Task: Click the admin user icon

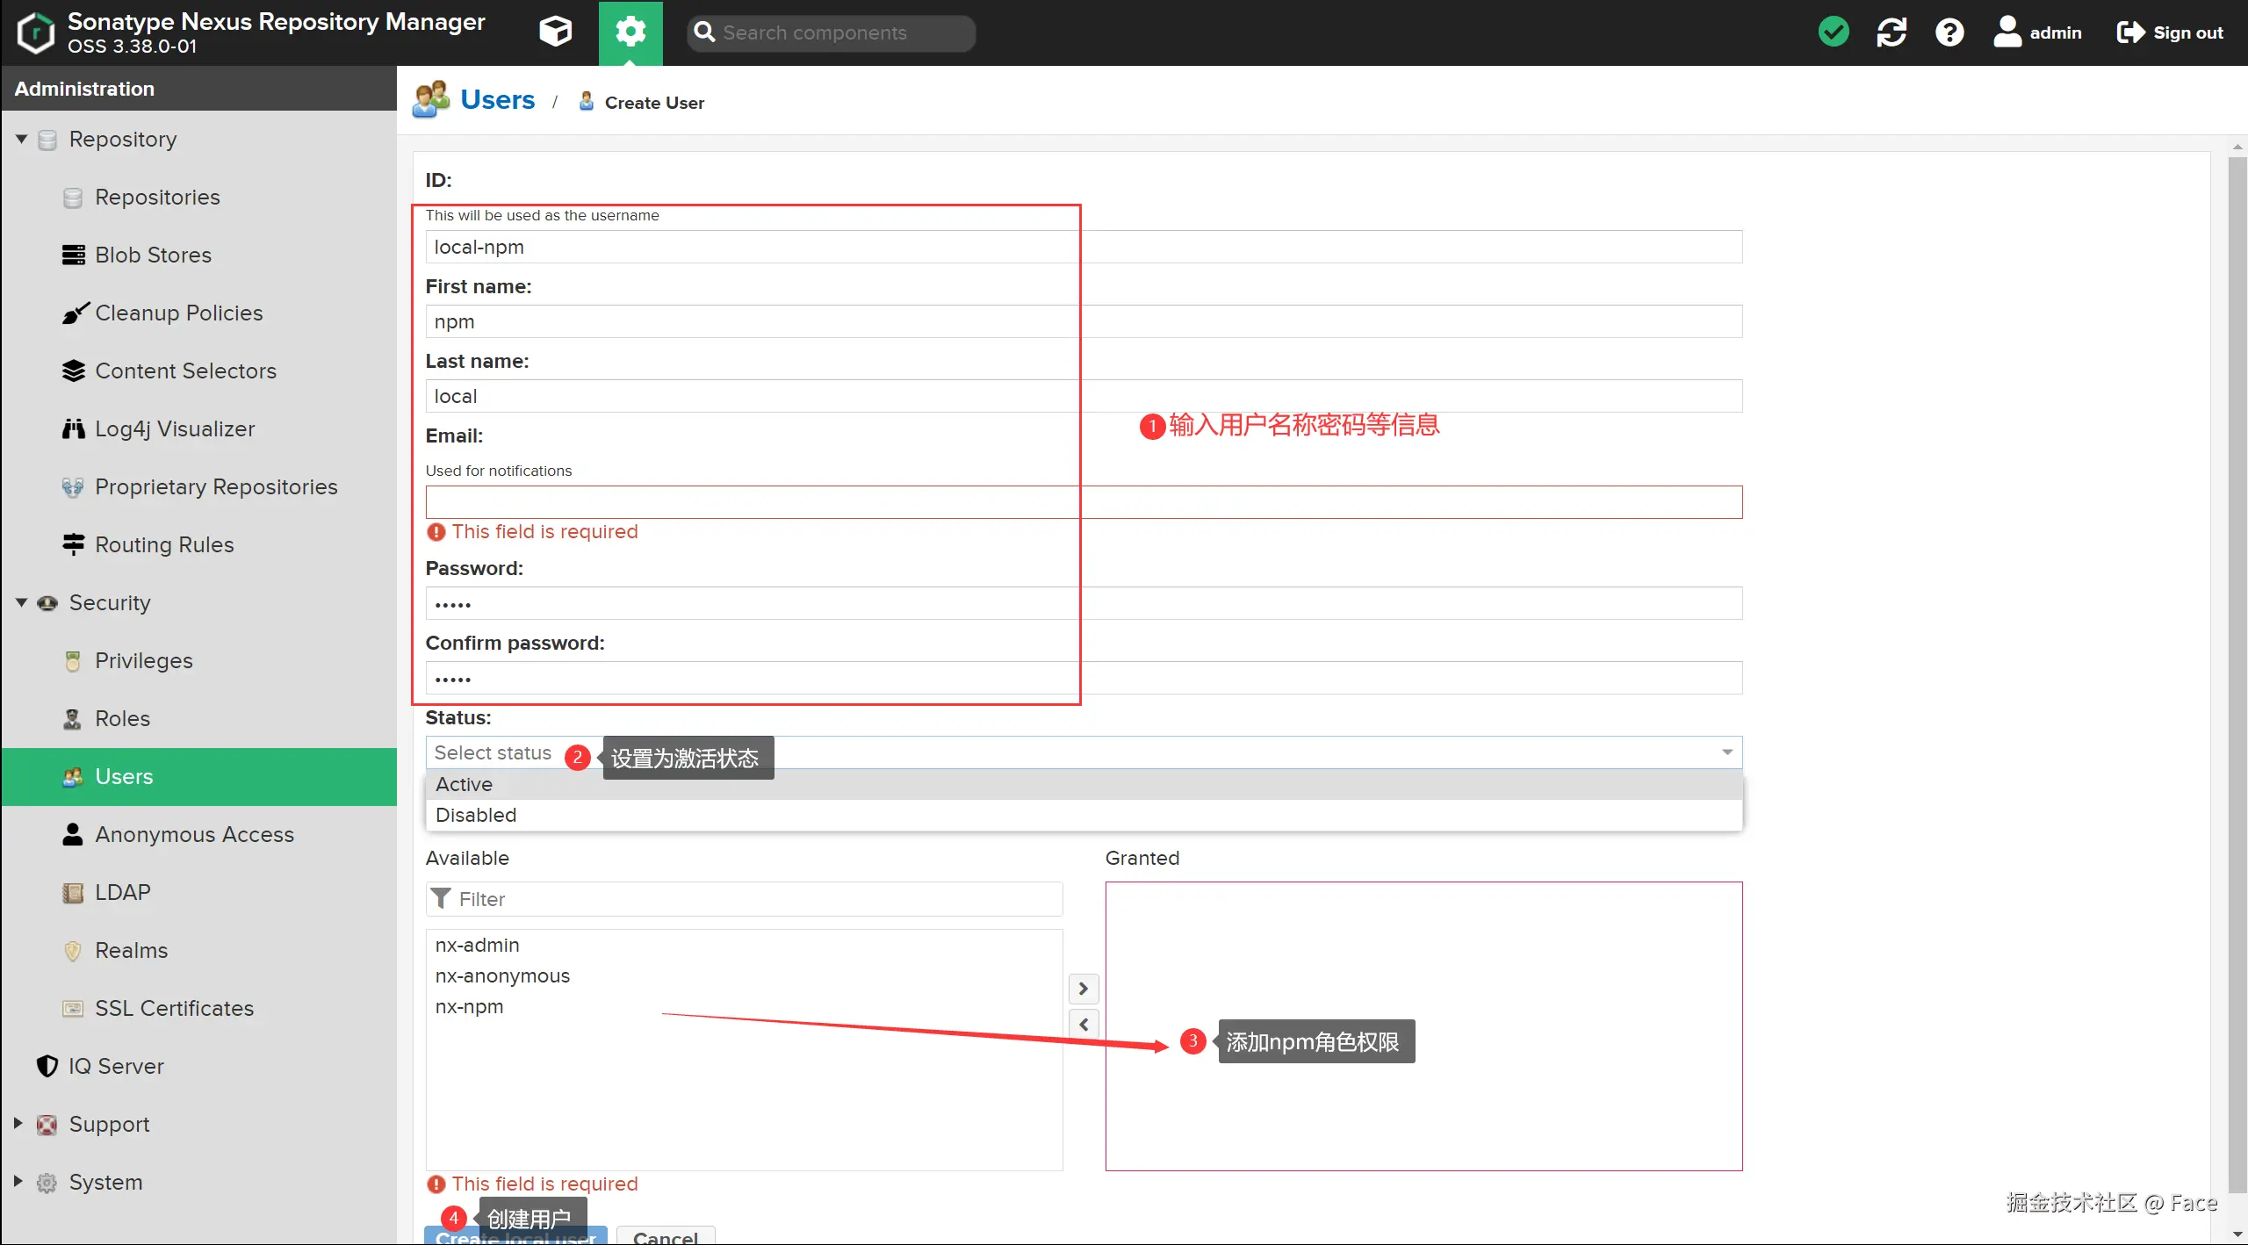Action: 2007,32
